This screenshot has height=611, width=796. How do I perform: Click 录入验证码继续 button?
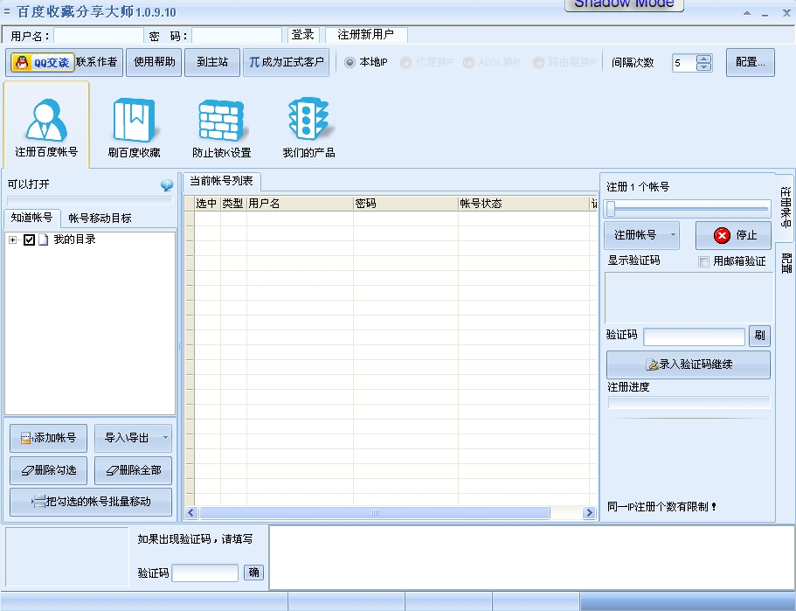point(688,365)
